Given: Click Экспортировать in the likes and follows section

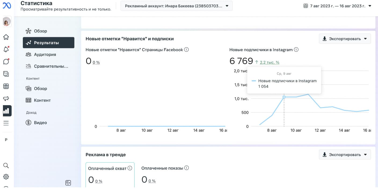Looking at the screenshot, I should (x=345, y=39).
